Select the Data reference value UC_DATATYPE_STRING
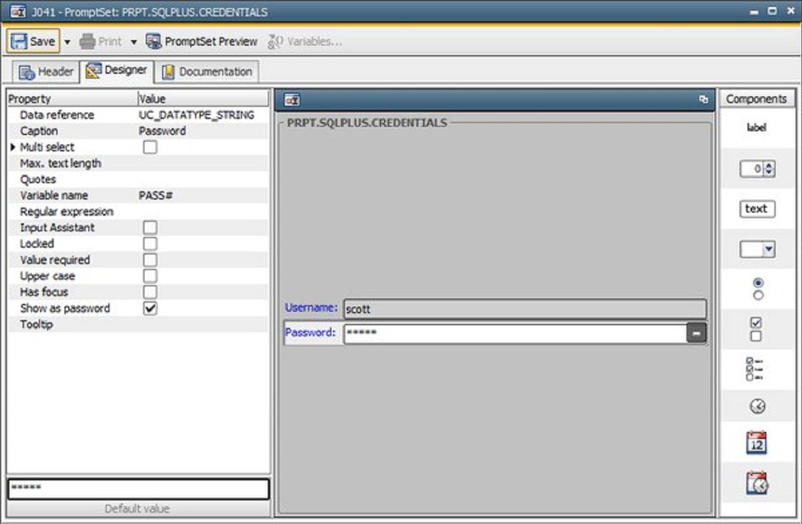Screen dimensions: 802x524 (x=196, y=115)
